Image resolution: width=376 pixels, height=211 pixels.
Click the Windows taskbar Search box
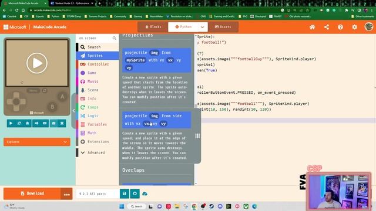[136, 206]
